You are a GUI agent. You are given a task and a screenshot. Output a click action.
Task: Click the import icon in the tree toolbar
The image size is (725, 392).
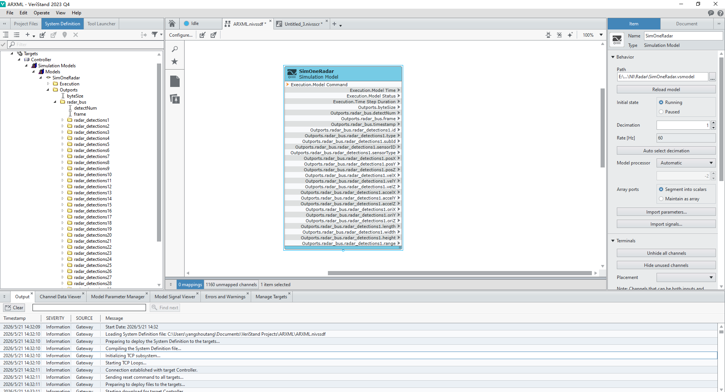click(43, 35)
